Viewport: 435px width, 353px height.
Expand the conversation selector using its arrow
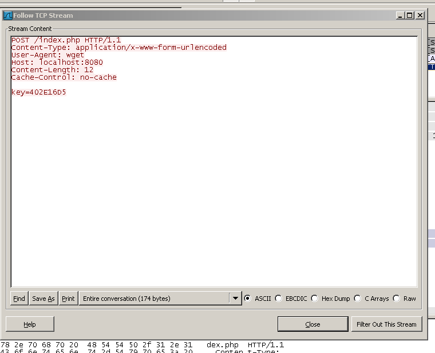(235, 299)
